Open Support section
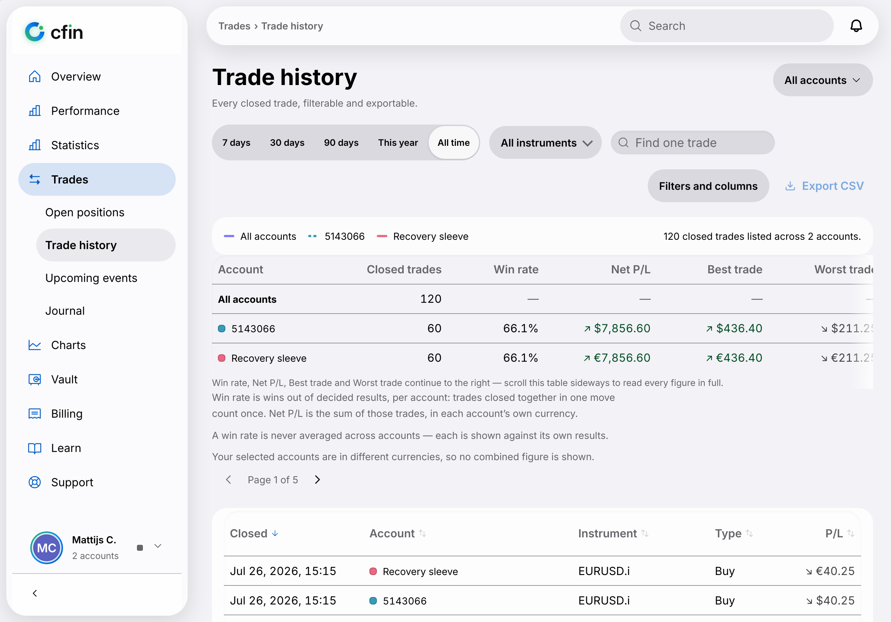Screen dimensions: 891x622 tap(97, 482)
